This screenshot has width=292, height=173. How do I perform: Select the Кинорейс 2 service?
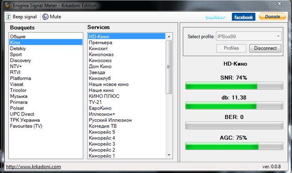click(x=127, y=150)
